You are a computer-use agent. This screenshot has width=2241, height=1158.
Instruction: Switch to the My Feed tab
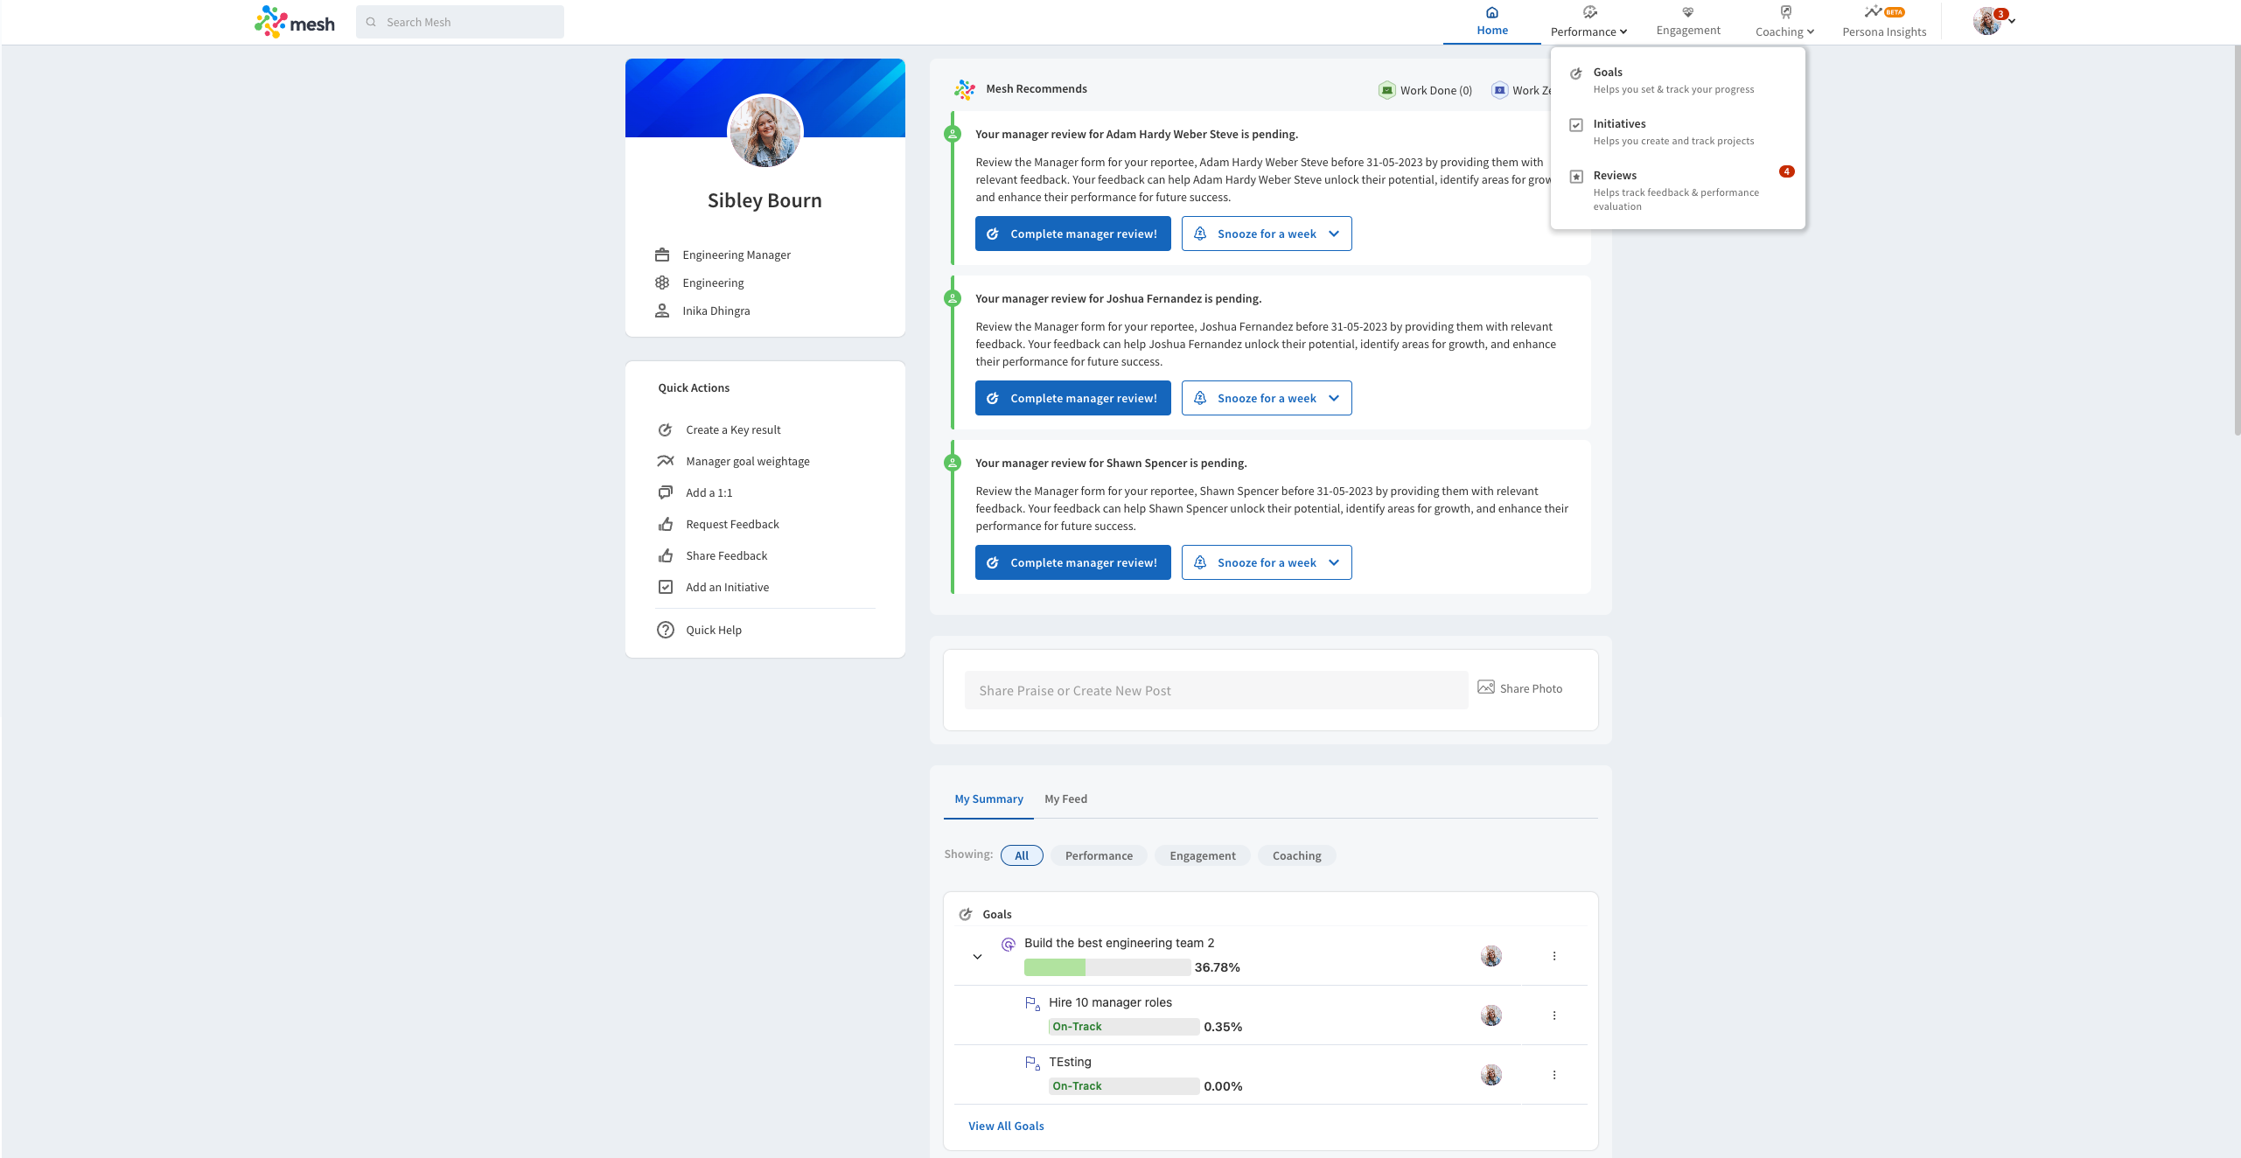[x=1065, y=799]
